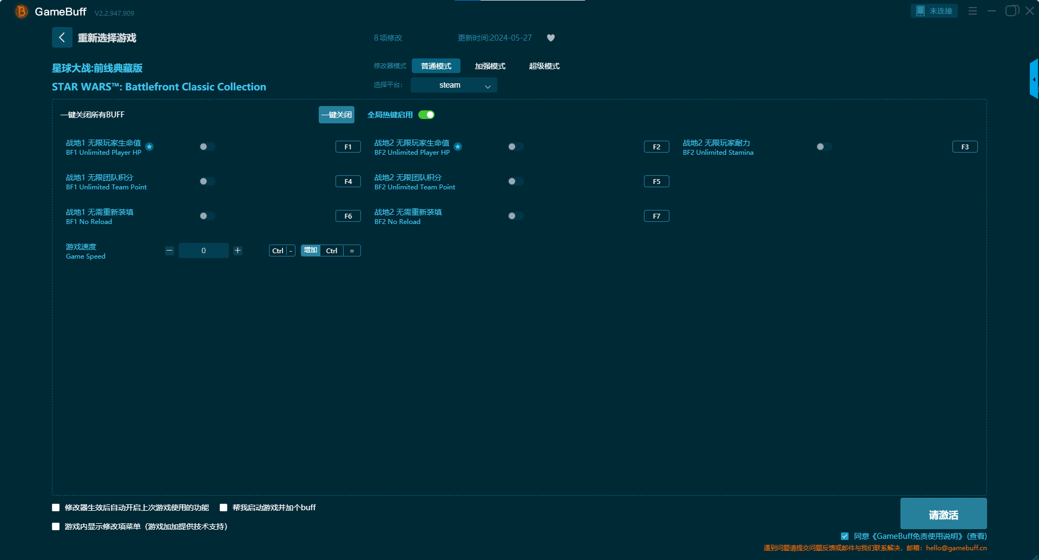
Task: Click the Ctrl - decrease speed hotkey box
Action: 282,251
